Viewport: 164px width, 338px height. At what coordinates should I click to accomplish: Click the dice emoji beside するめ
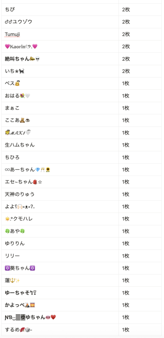(28, 330)
